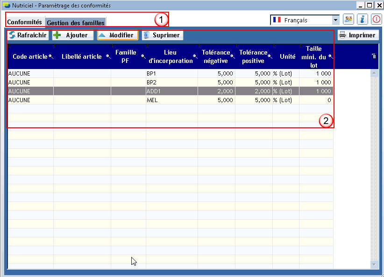Click the scroll down arrow of table scrollbar

point(374,264)
